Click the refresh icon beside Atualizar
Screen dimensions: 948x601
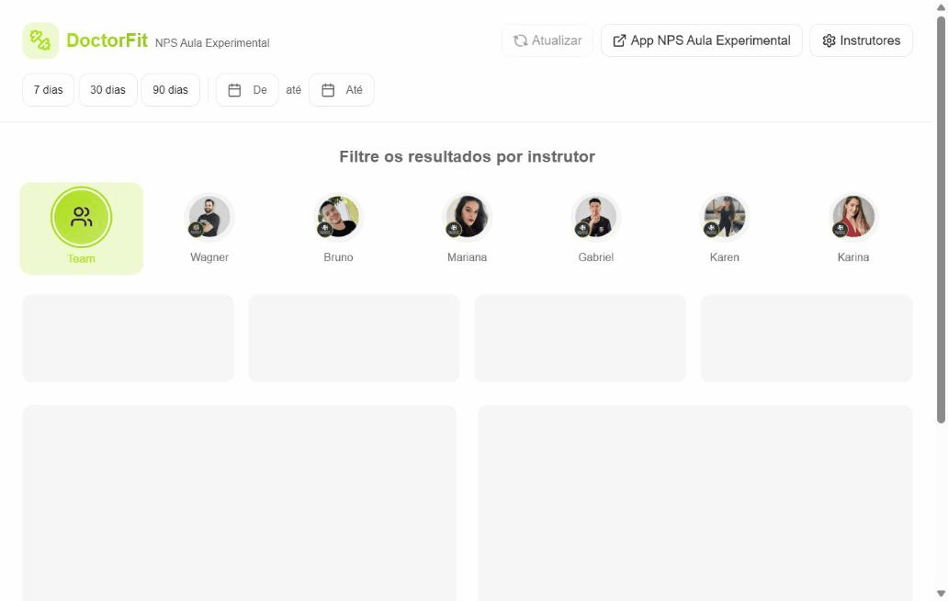click(x=521, y=40)
